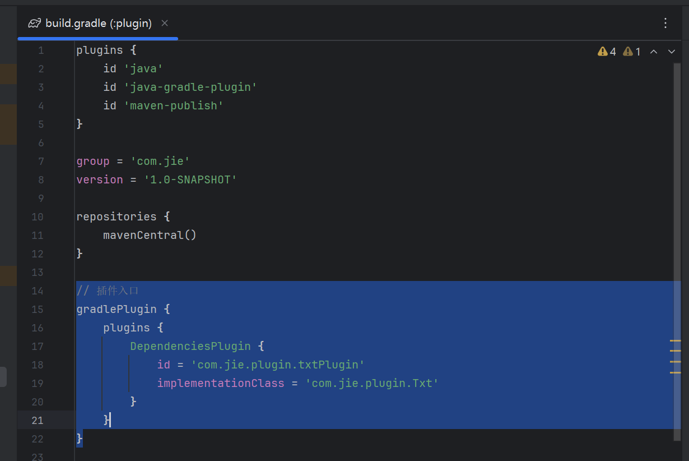Click the 'gradlePlugin' block keyword
This screenshot has height=461, width=689.
(x=117, y=309)
